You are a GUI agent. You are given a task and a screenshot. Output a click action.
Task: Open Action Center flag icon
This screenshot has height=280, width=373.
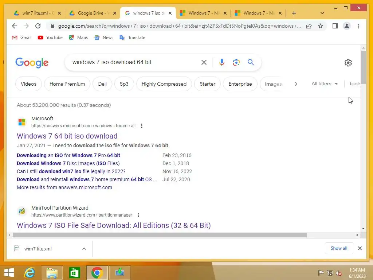click(x=321, y=273)
